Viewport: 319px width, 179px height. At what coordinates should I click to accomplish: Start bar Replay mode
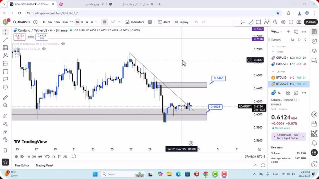point(181,22)
